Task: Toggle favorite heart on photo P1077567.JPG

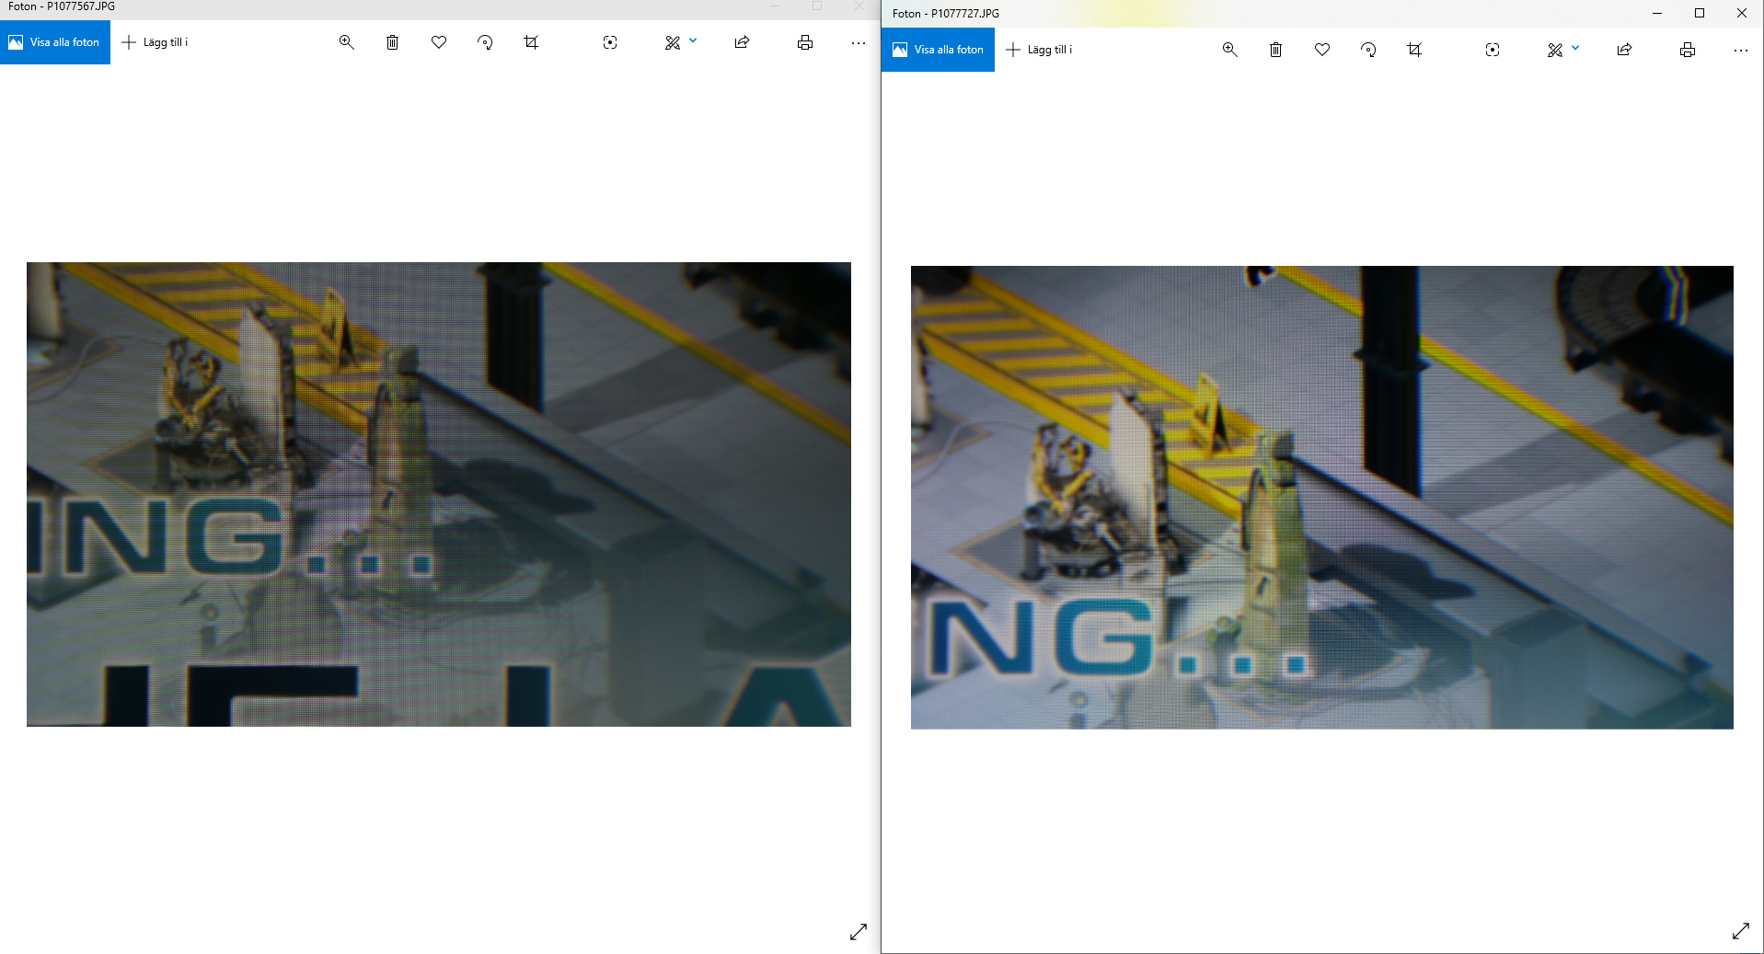Action: 439,42
